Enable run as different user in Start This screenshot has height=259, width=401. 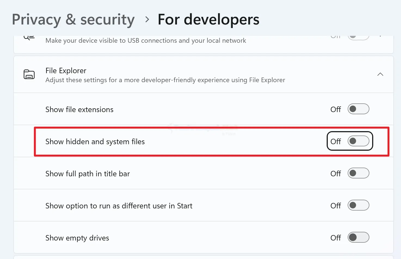(358, 205)
